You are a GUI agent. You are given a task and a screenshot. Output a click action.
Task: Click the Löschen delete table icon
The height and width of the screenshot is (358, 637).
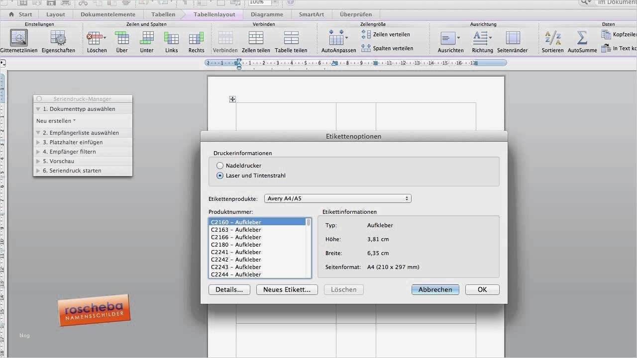94,38
